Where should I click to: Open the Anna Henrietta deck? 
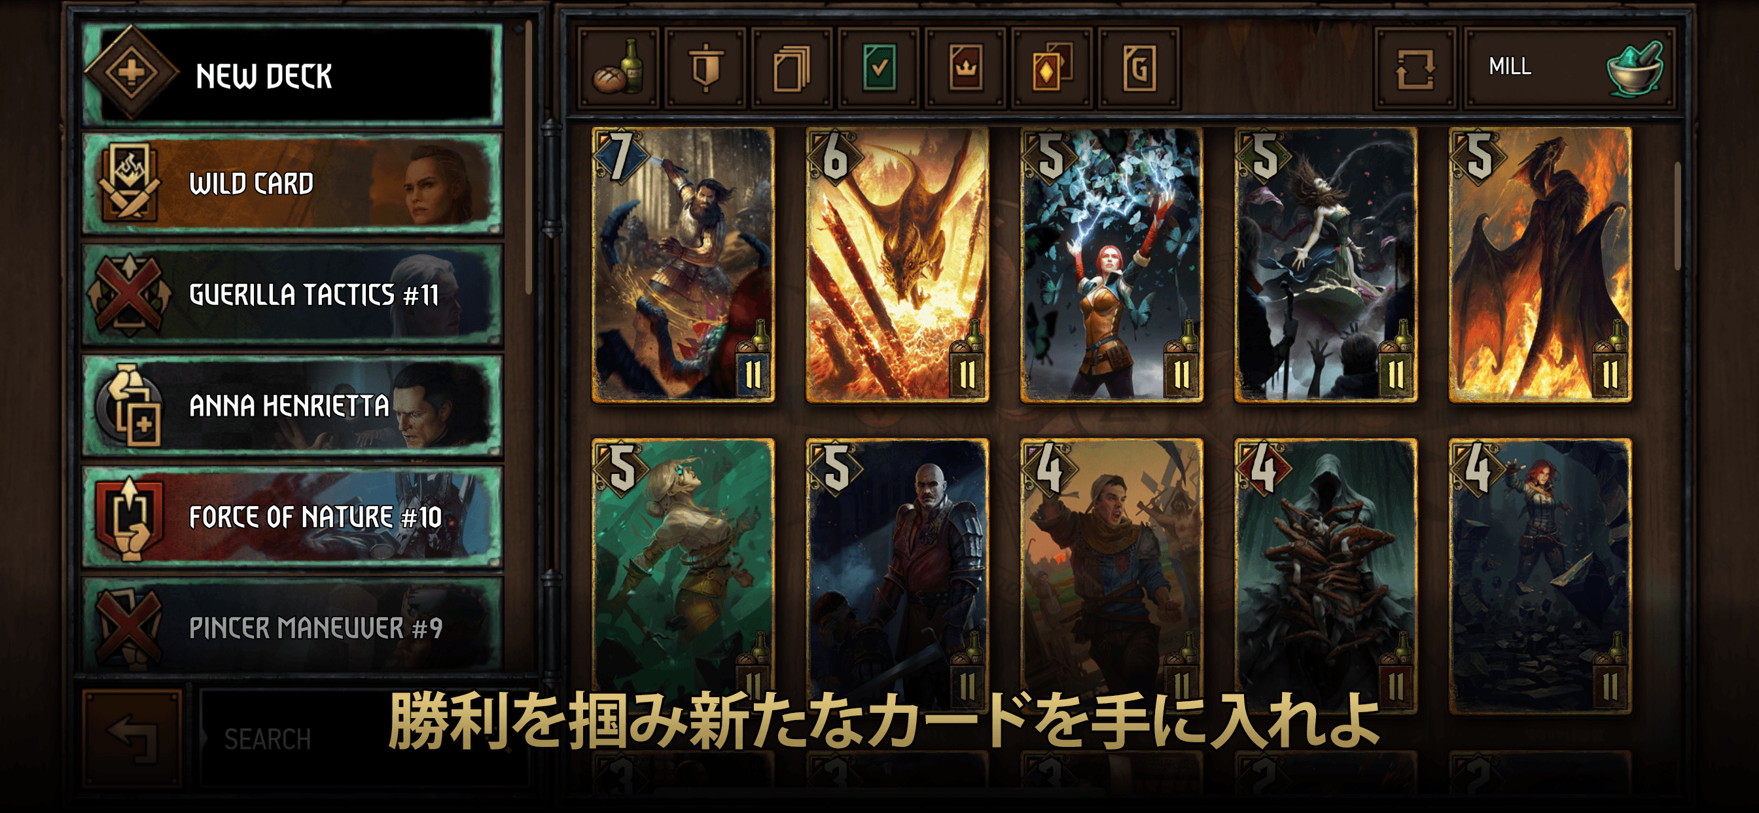(x=293, y=406)
